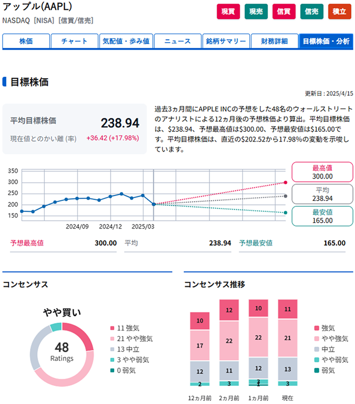355x404 pixels.
Task: Click やや強気 swatch in trend chart legend
Action: [317, 339]
